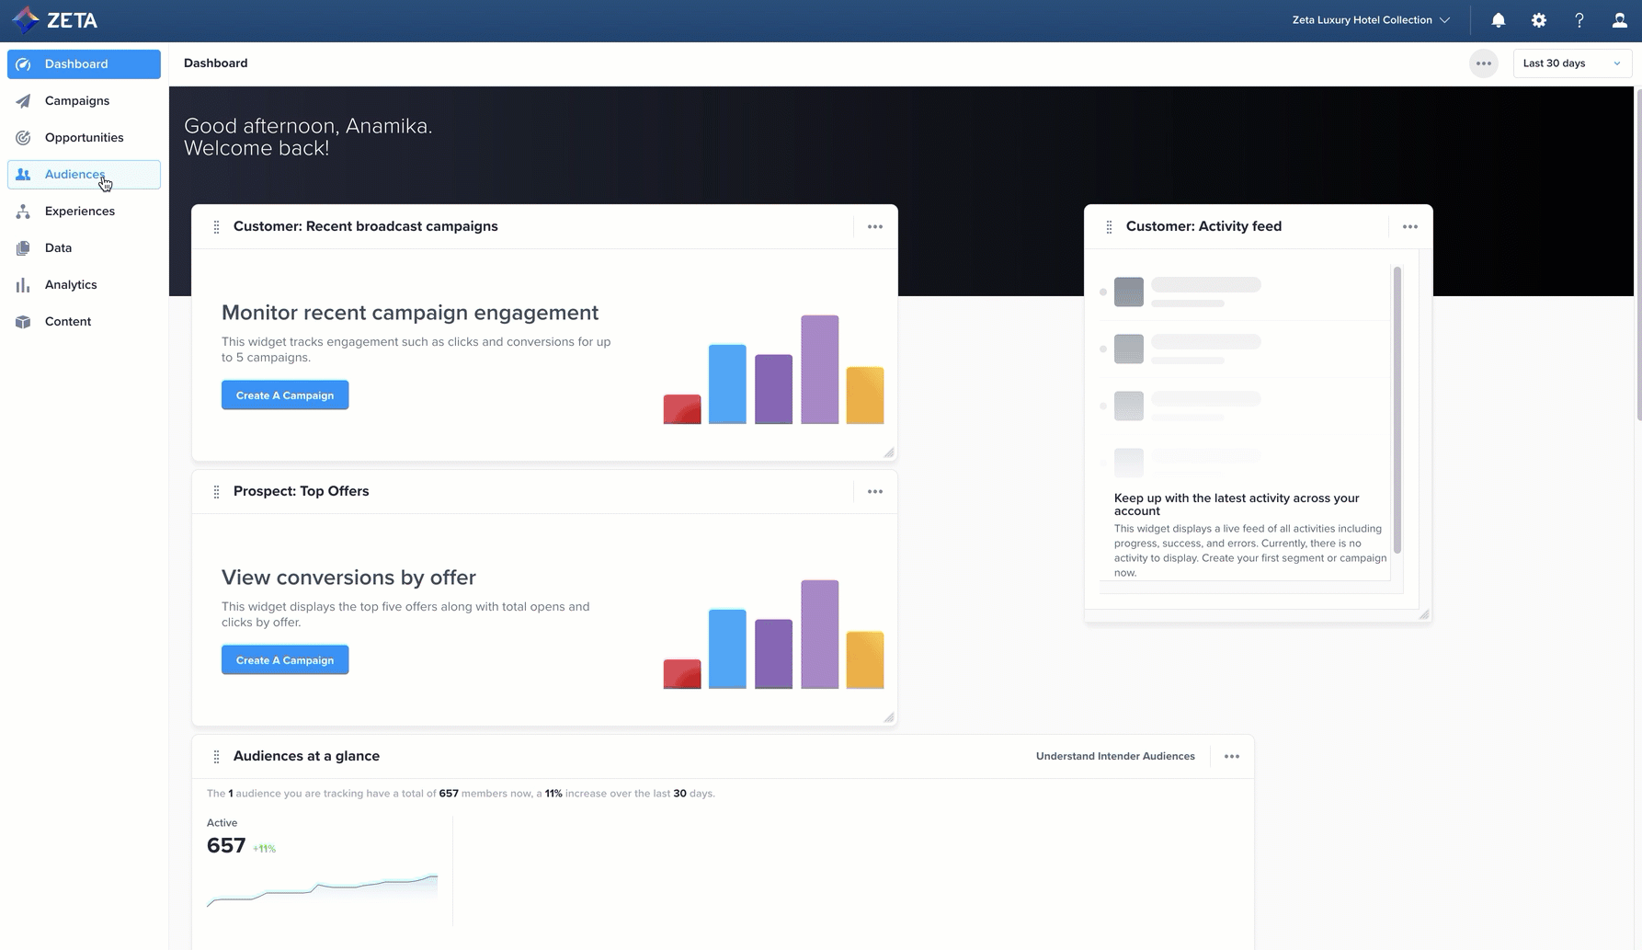
Task: Open Audiences at a glance options menu
Action: pos(1232,757)
